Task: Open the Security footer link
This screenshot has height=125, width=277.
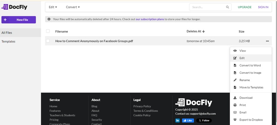Action: (97, 120)
